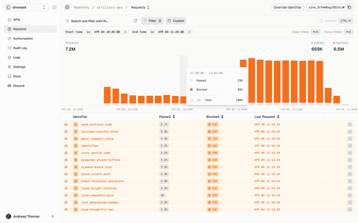The height and width of the screenshot is (223, 358).
Task: Click the ratelimit gauge icon in breadcrumb
Action: pyautogui.click(x=67, y=7)
